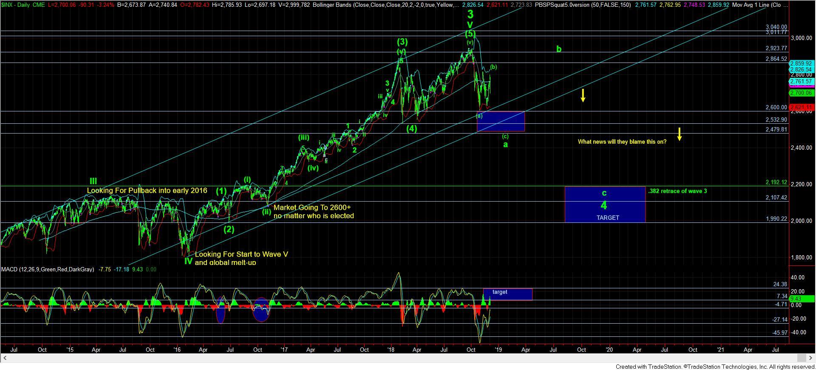Click the 'What news will they blame this on?' text
Screen dimensions: 816x370
pos(622,142)
